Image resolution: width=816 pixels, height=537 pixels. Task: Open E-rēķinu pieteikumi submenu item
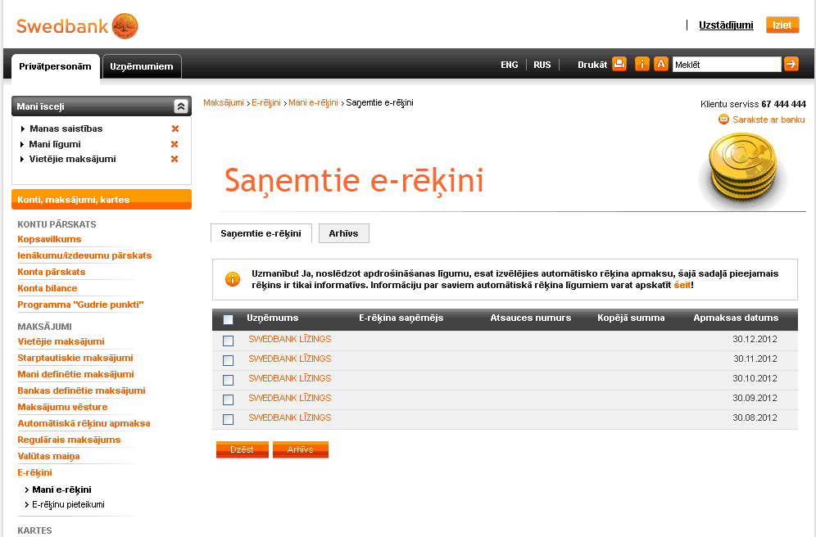click(68, 505)
